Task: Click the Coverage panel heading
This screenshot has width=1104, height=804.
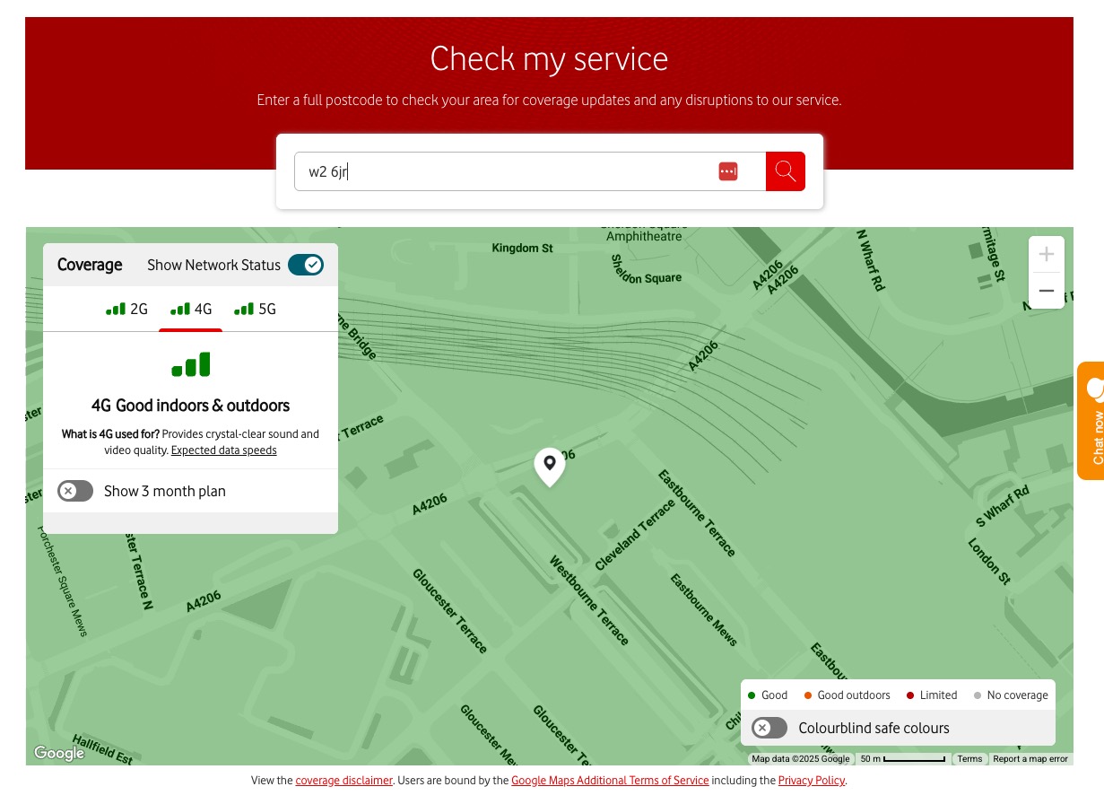Action: [90, 265]
